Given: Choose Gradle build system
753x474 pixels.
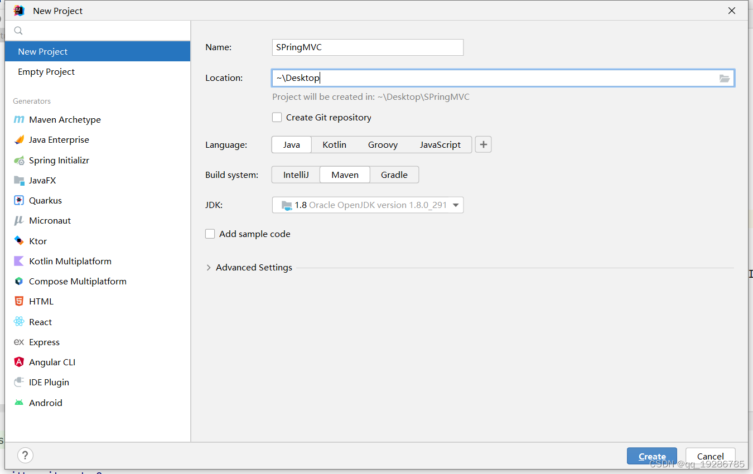Looking at the screenshot, I should [x=394, y=175].
